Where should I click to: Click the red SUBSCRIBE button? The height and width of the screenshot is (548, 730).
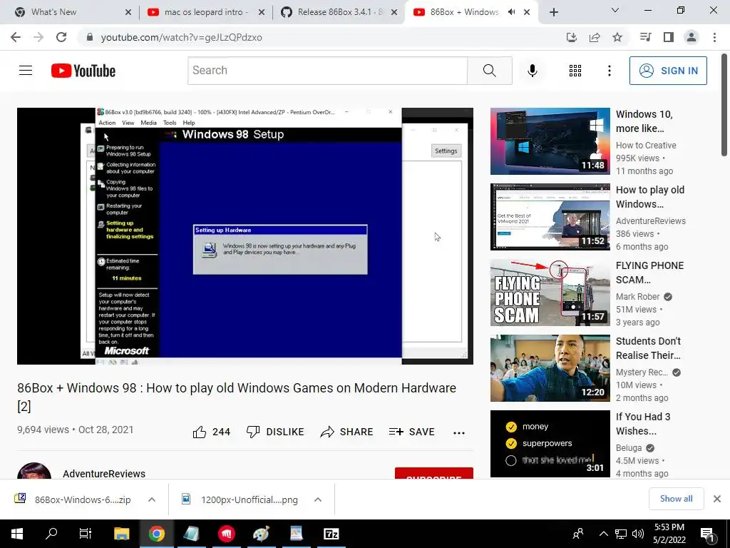point(434,474)
